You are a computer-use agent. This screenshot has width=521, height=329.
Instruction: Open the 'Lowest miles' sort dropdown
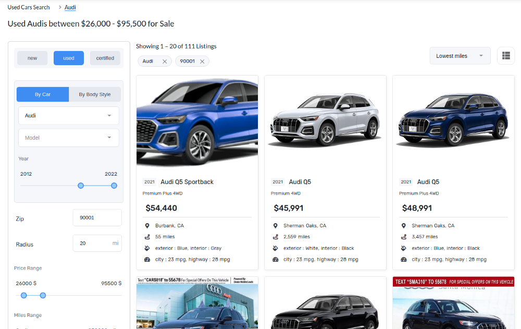459,55
